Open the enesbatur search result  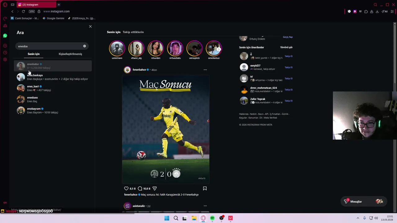[x=53, y=66]
